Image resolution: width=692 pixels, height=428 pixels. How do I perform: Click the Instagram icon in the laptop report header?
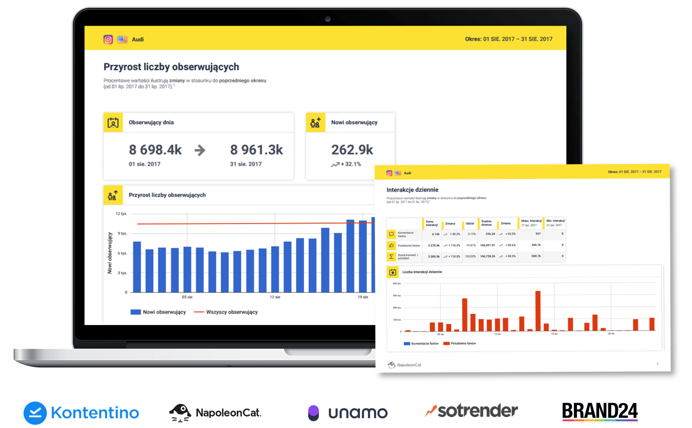click(x=108, y=39)
